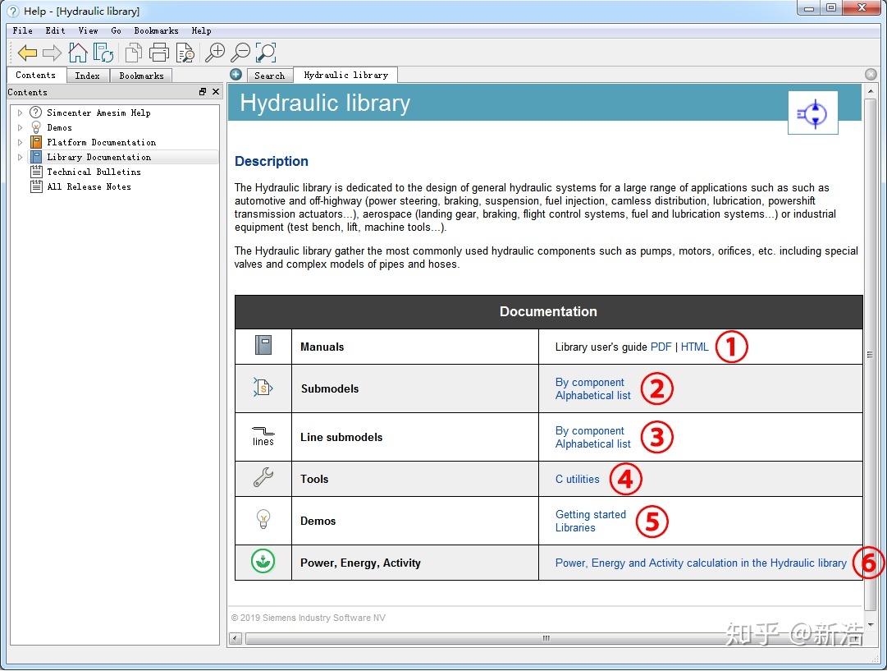Click the horizontal scrollbar thumb
The height and width of the screenshot is (671, 887).
click(546, 639)
